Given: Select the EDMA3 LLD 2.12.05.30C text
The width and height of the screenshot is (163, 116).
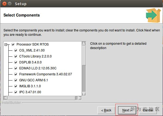Looking at the screenshot, I should (38, 68).
